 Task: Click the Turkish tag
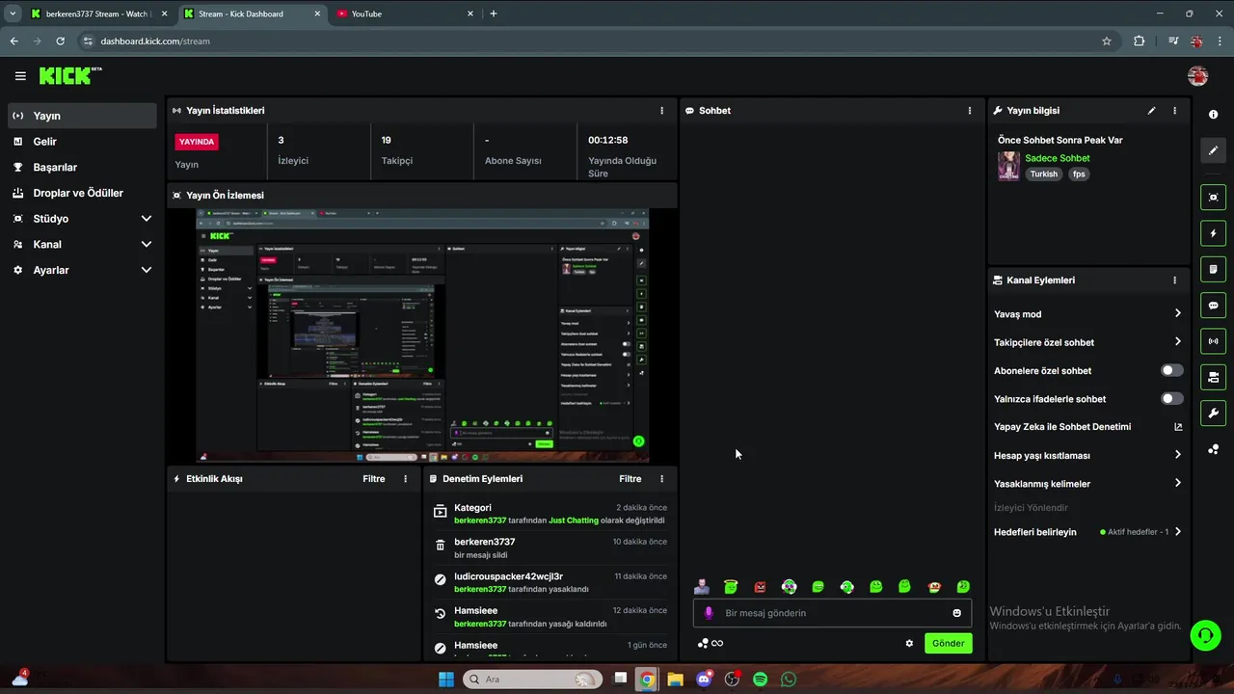(x=1044, y=174)
